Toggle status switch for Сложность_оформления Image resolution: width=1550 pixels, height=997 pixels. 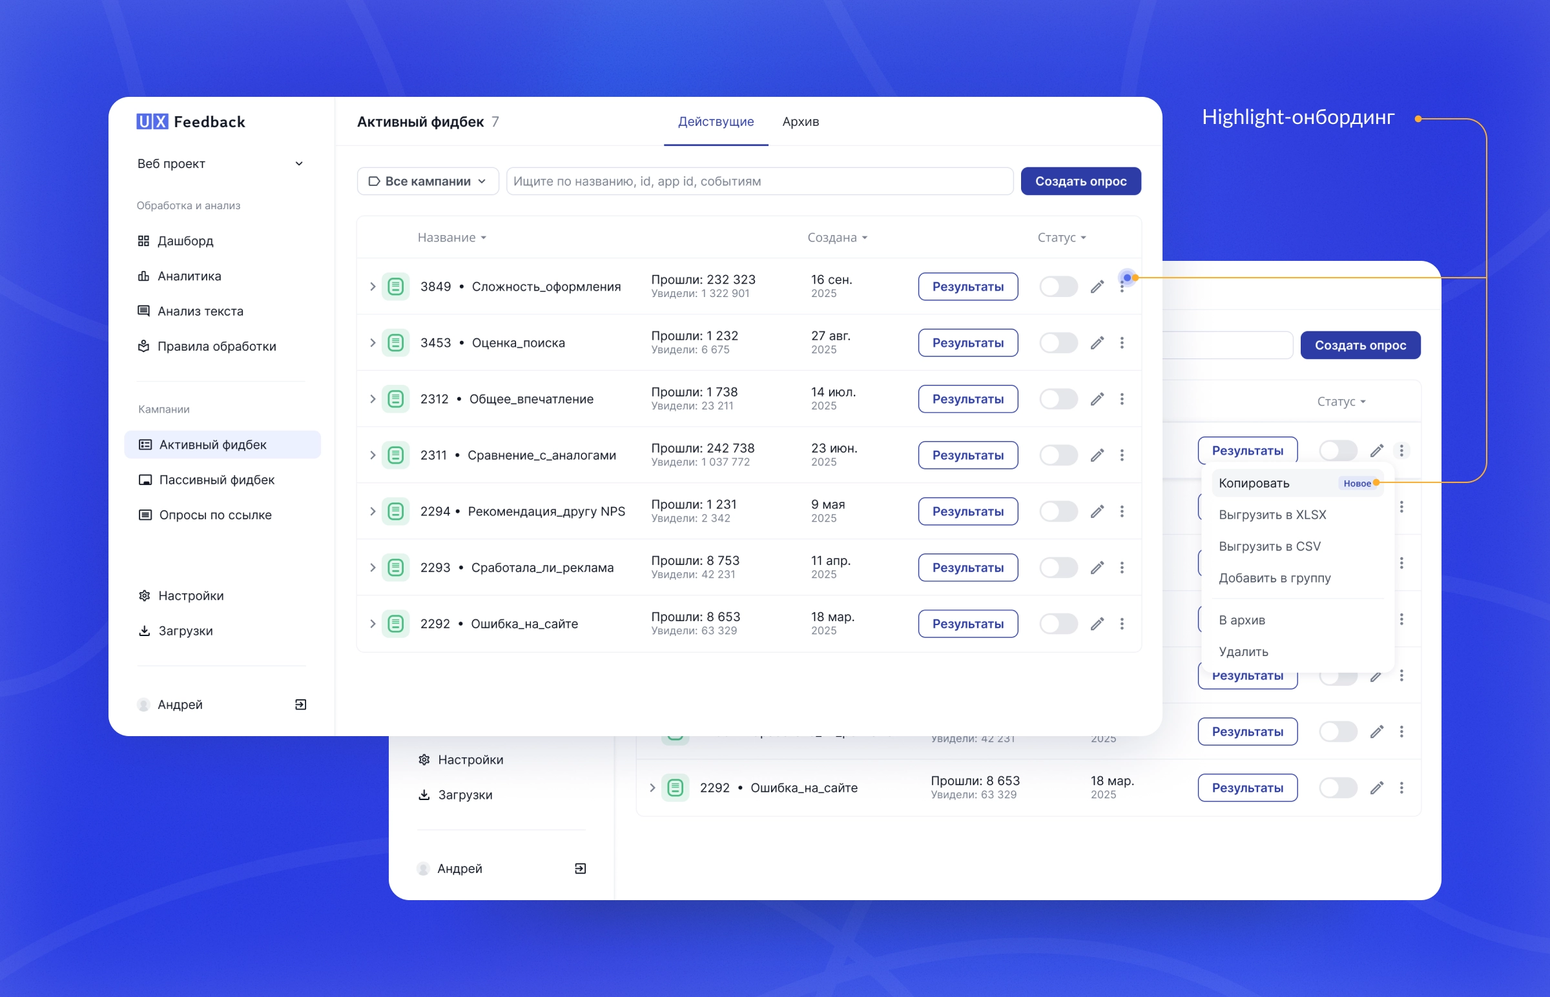pos(1058,287)
